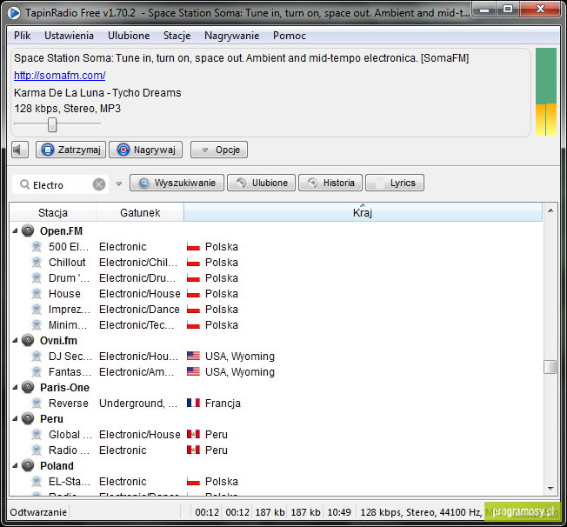Viewport: 567px width, 527px height.
Task: Click the station icon next to Minim...
Action: point(37,324)
